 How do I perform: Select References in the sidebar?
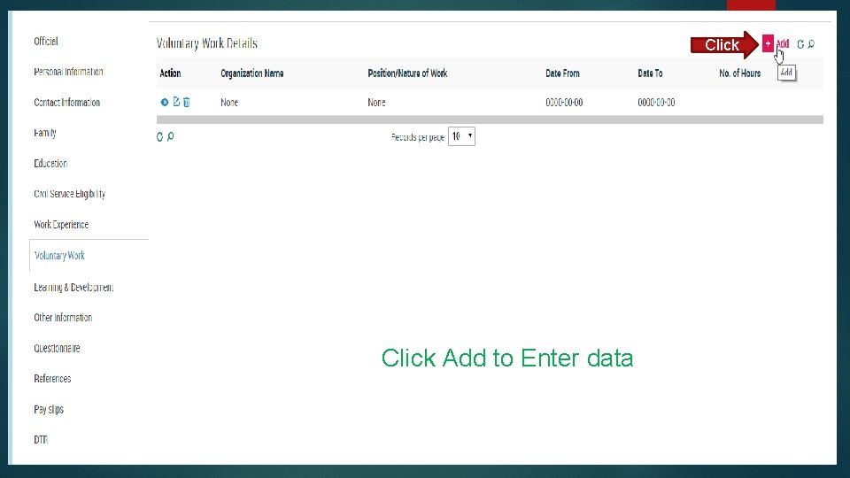[x=52, y=378]
